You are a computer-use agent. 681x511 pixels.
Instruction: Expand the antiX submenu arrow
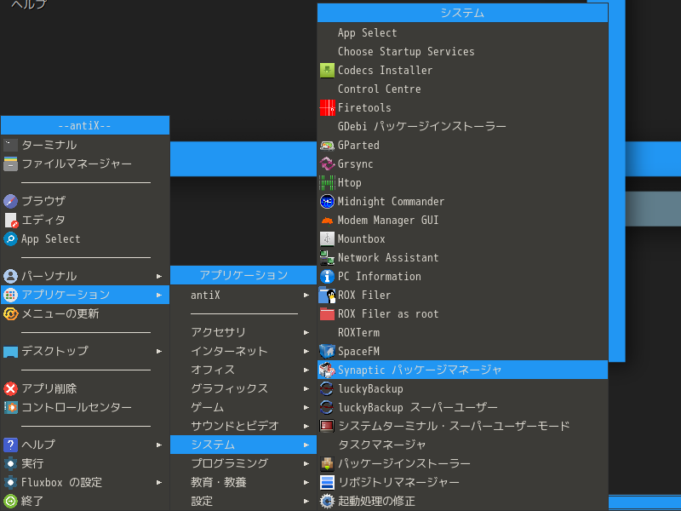click(306, 296)
